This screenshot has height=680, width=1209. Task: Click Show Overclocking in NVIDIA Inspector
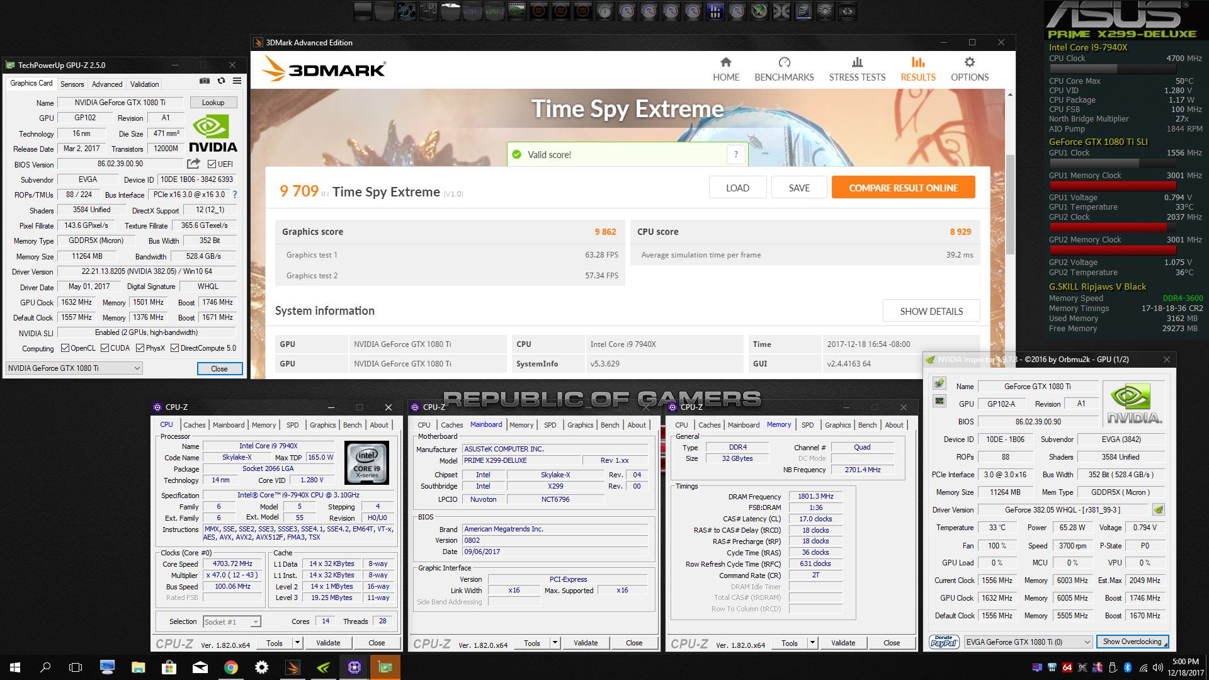1132,642
